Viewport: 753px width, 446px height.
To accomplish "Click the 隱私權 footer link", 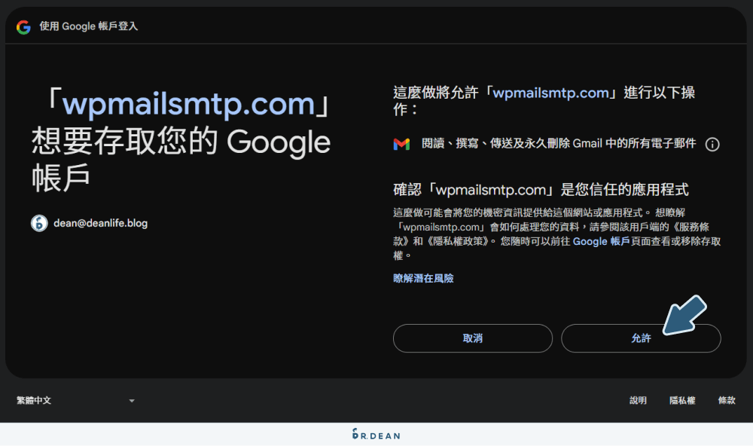I will (684, 400).
